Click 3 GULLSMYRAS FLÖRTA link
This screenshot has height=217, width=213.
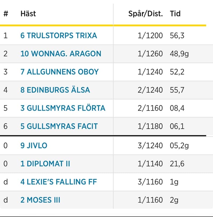(63, 108)
